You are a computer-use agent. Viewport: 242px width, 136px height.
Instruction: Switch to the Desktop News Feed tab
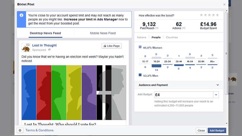point(45,33)
